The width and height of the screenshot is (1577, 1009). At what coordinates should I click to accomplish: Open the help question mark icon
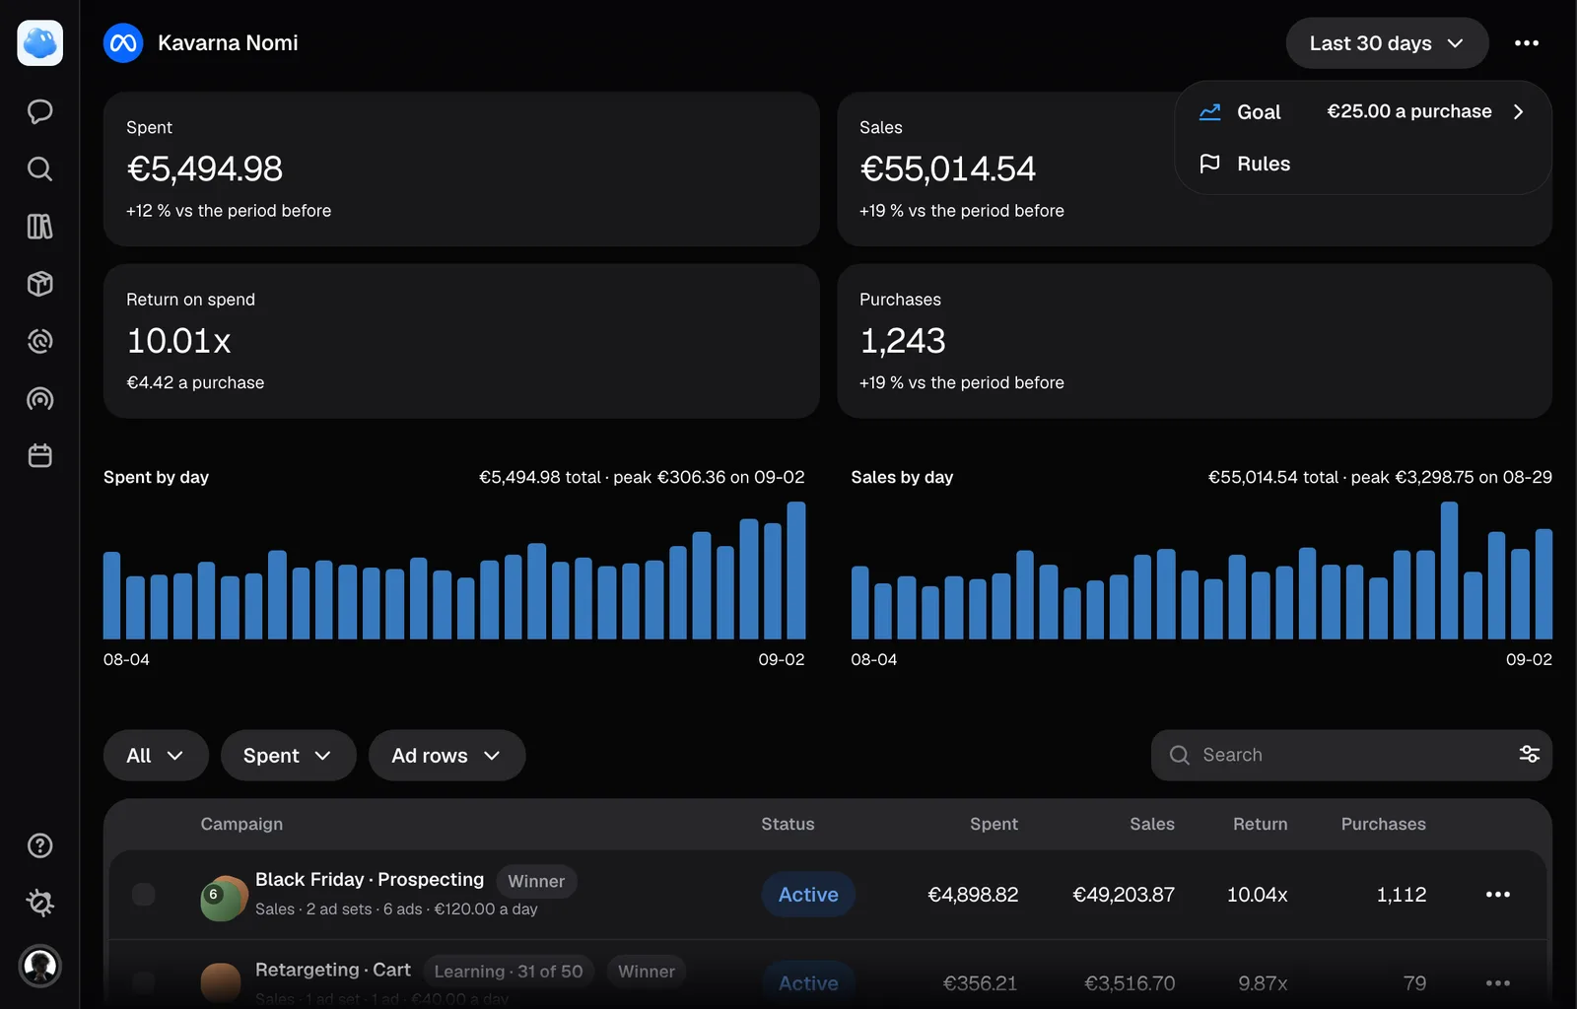click(39, 845)
